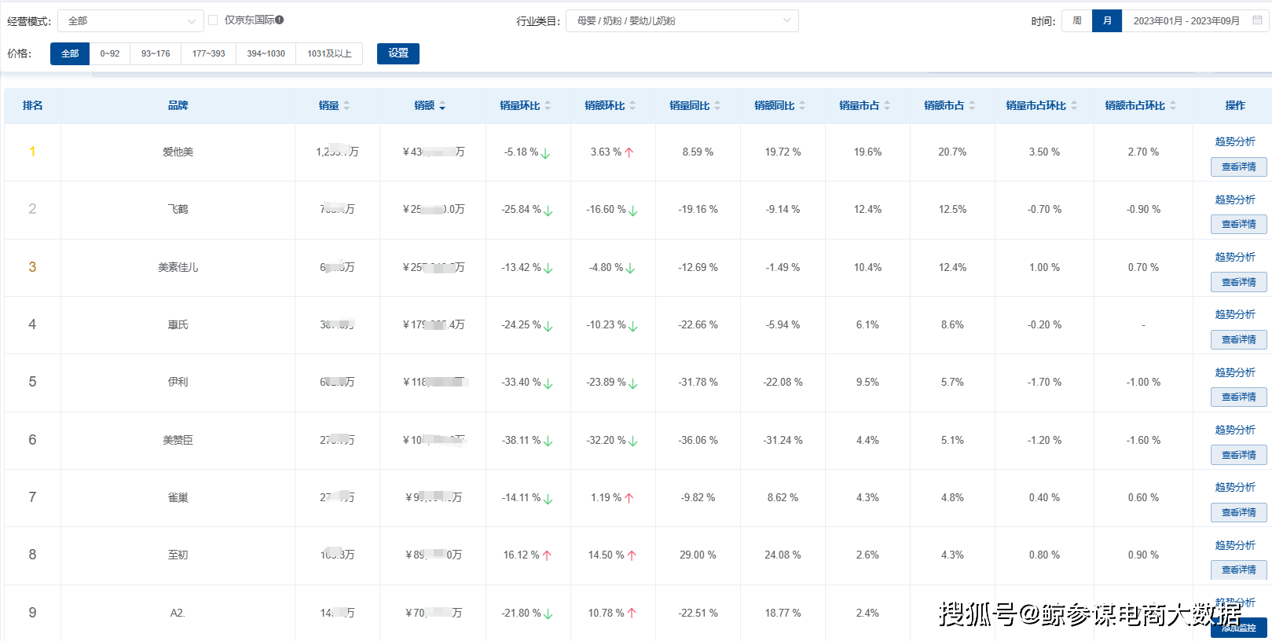Select the 全部 price filter

(x=70, y=53)
